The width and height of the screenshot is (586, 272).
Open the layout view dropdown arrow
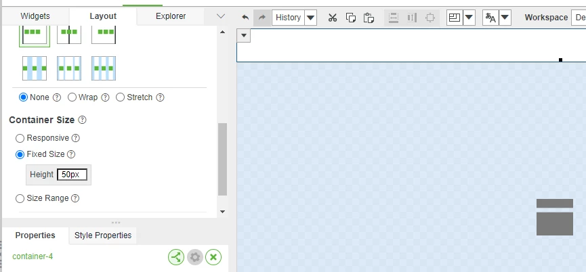469,18
